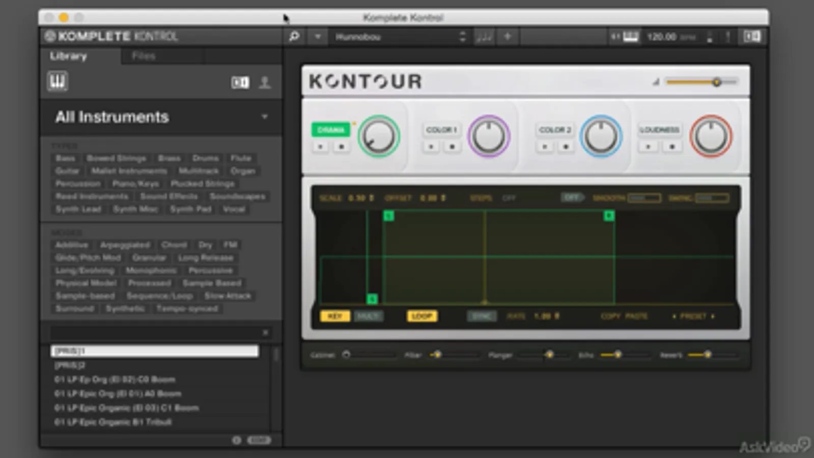Click the preset name up/down stepper arrows
This screenshot has width=814, height=458.
pos(462,37)
